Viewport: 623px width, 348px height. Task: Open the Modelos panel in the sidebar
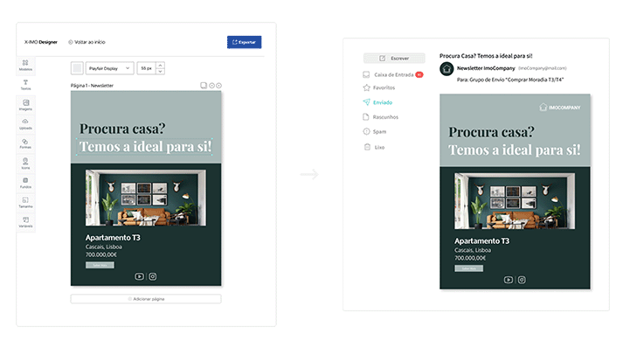(x=25, y=66)
